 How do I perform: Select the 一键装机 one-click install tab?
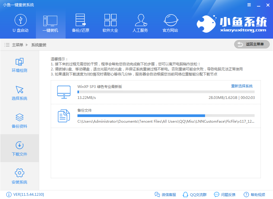(x=50, y=23)
